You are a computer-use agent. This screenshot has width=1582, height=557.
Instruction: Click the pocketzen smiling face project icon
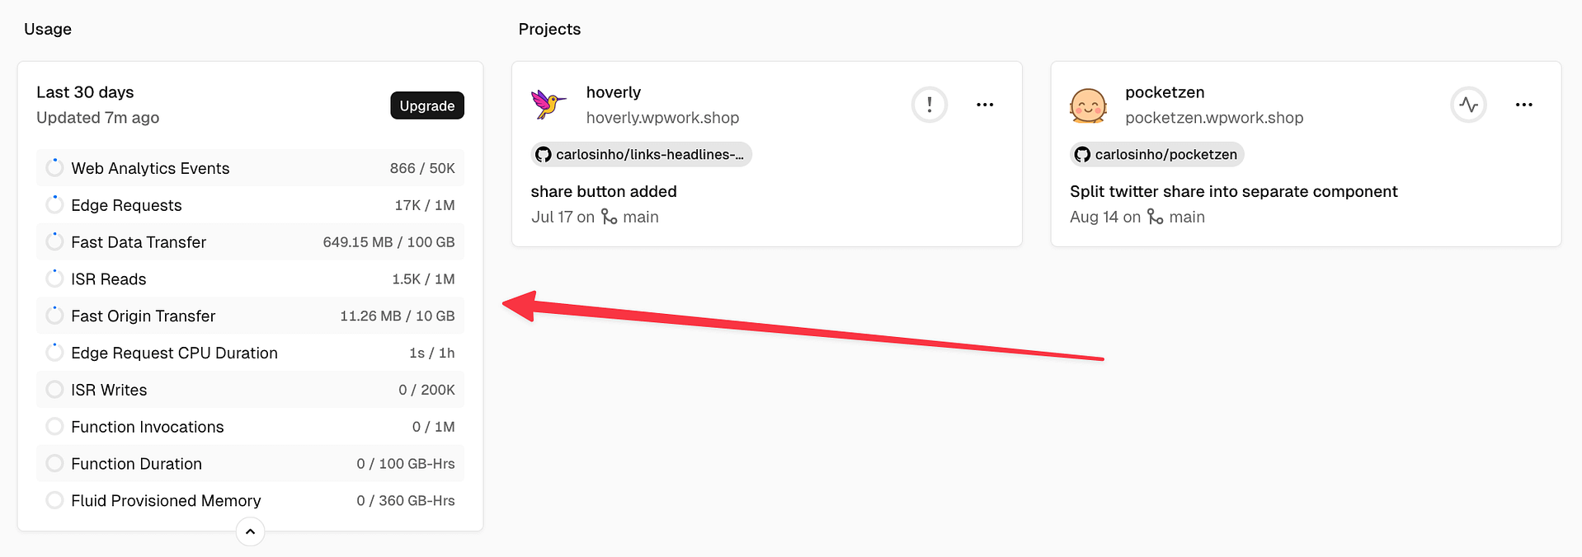point(1088,105)
